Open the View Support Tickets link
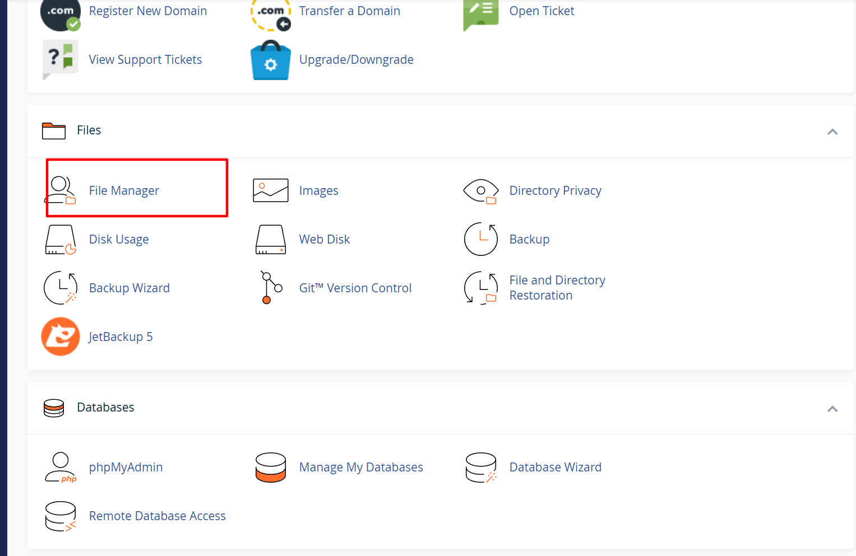The width and height of the screenshot is (856, 556). point(145,59)
